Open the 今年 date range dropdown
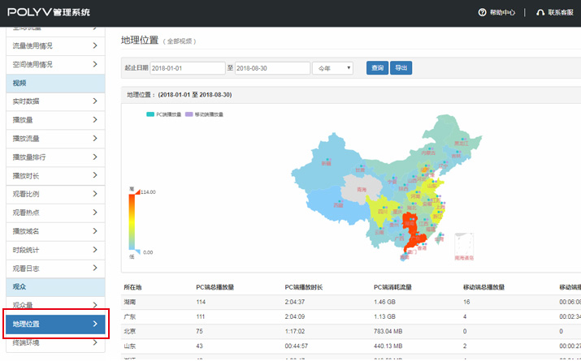 pyautogui.click(x=332, y=68)
